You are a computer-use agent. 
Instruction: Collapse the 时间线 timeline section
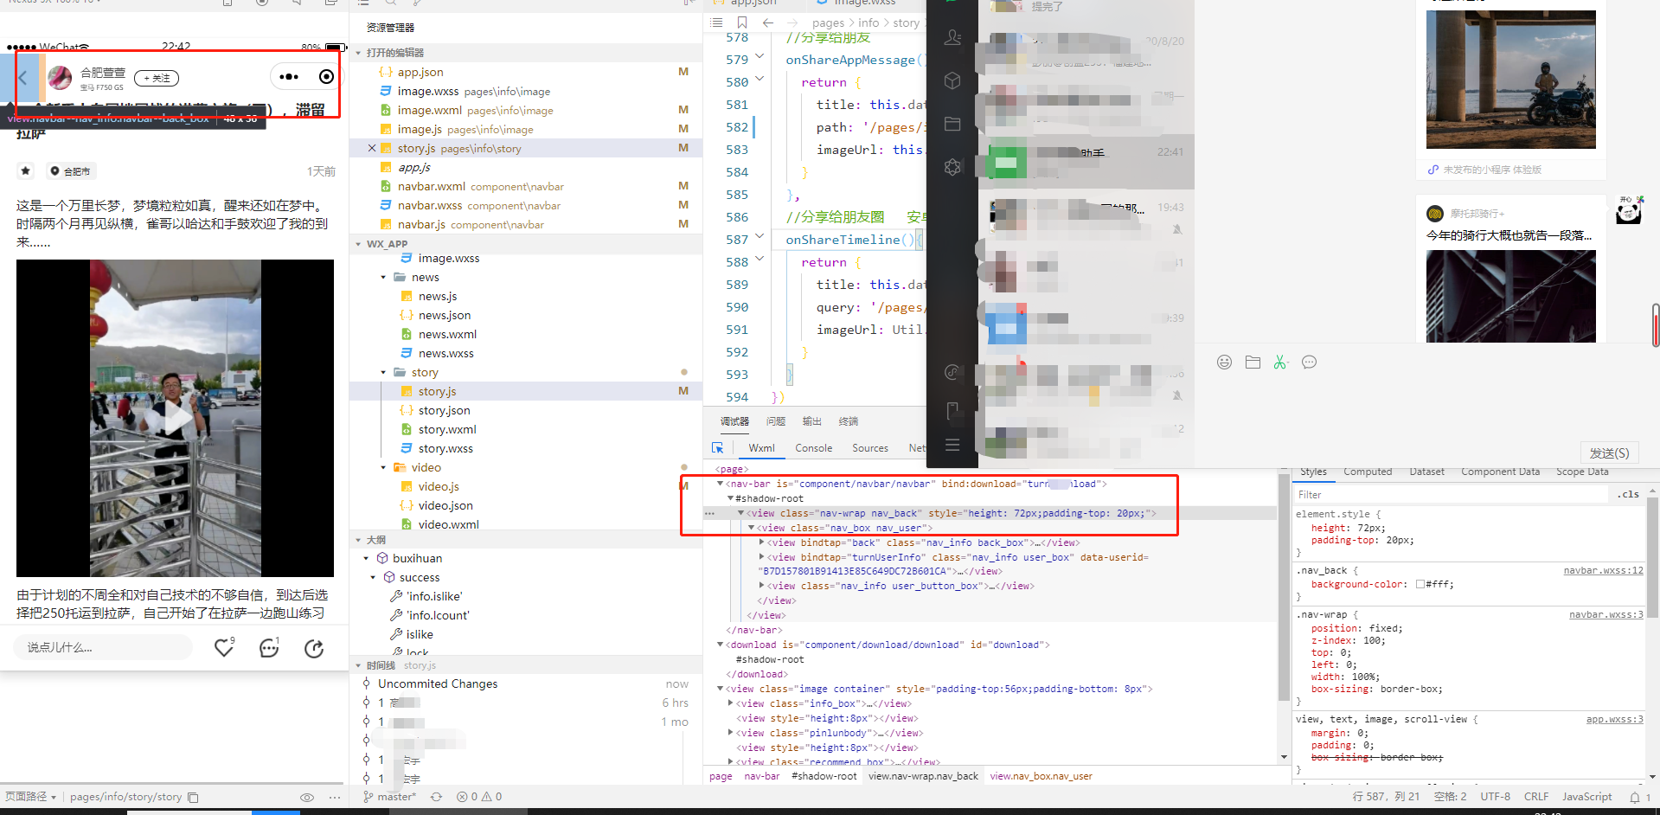(x=359, y=665)
